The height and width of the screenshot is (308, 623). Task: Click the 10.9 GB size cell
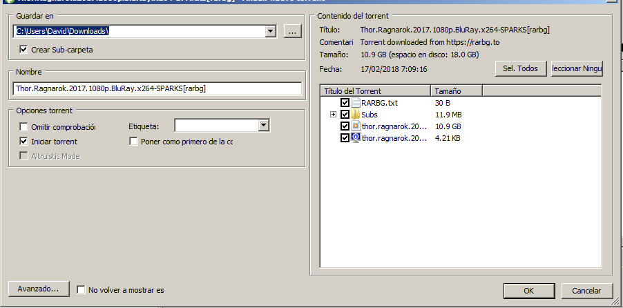(448, 126)
